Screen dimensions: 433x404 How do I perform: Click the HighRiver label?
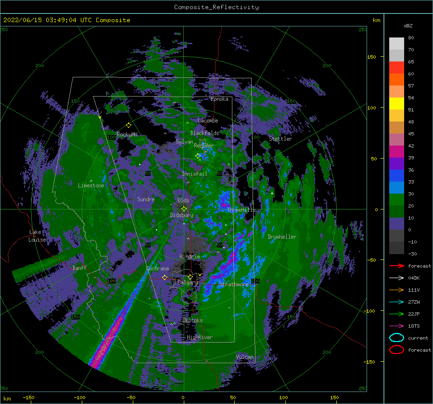click(199, 337)
